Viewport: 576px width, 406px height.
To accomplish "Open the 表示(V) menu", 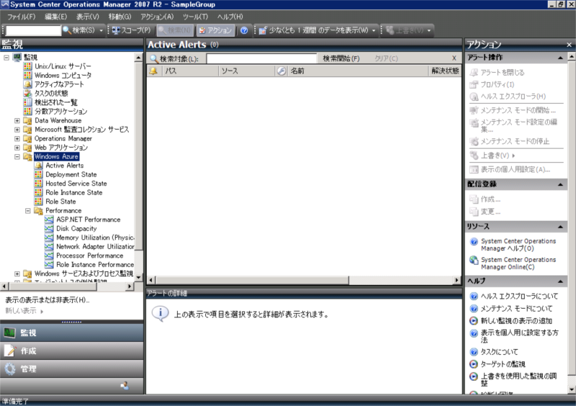I will coord(88,17).
